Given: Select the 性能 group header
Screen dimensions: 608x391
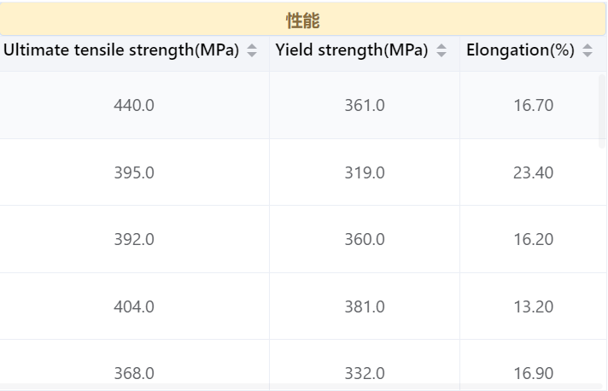Looking at the screenshot, I should coord(303,20).
